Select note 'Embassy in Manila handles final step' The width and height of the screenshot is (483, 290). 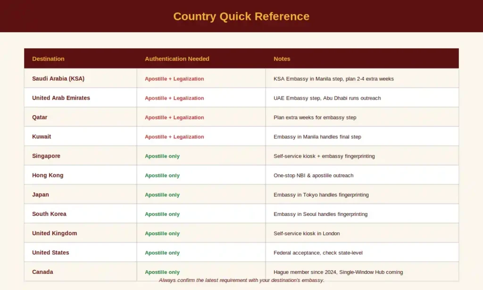pos(317,136)
